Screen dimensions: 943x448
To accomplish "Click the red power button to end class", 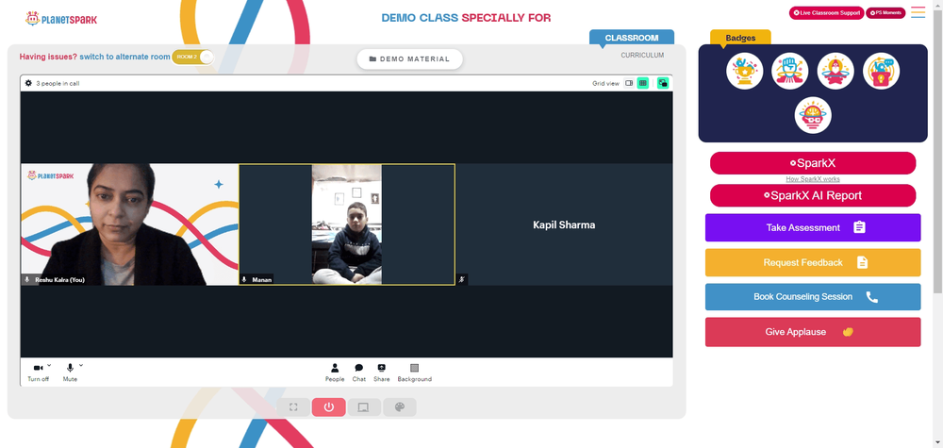I will (x=328, y=407).
